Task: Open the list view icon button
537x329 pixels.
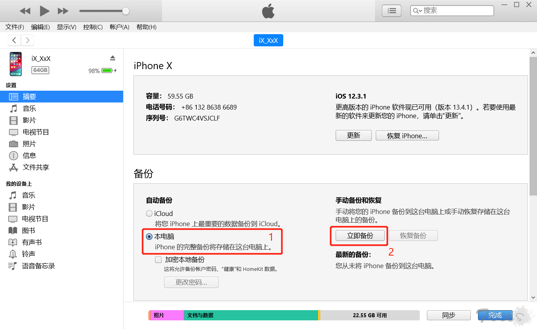Action: 391,11
